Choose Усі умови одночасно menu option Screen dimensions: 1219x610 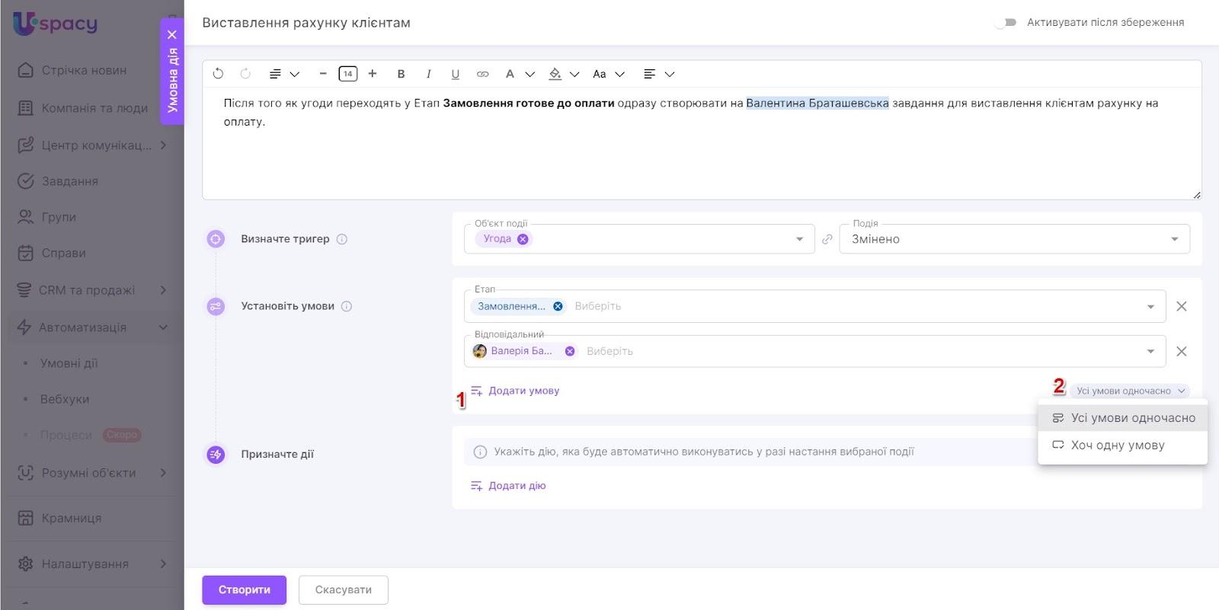click(1132, 418)
